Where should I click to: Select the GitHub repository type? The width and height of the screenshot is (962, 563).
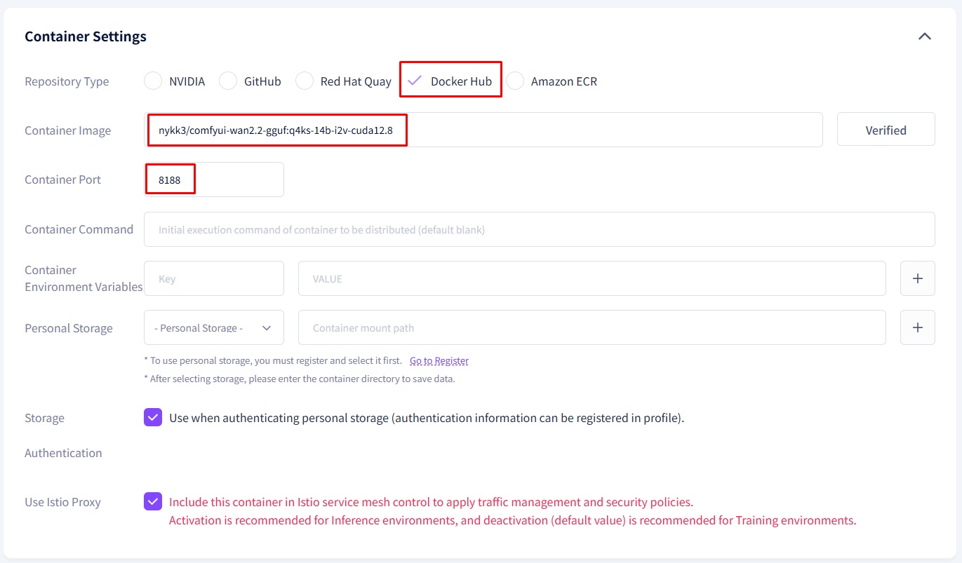[228, 81]
